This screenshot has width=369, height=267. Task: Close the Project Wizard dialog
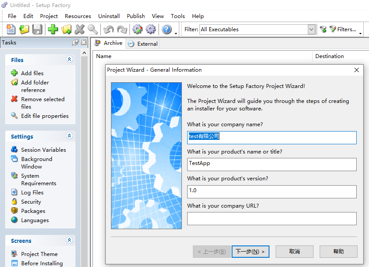tap(357, 70)
